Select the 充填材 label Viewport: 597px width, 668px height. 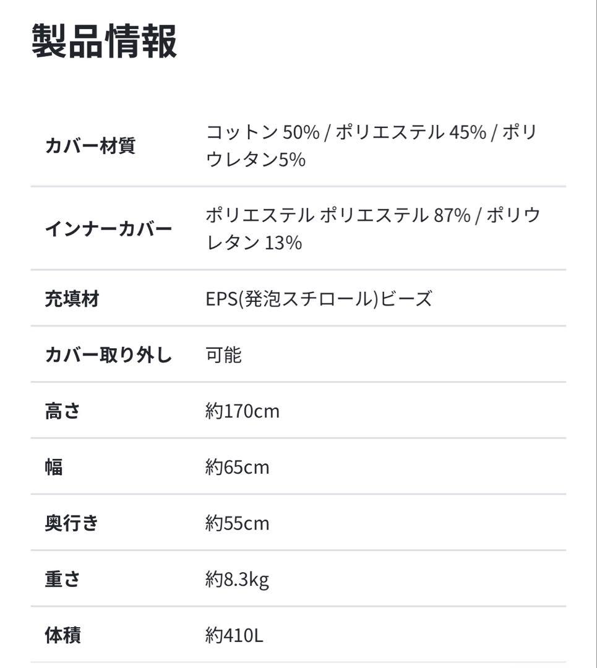72,299
